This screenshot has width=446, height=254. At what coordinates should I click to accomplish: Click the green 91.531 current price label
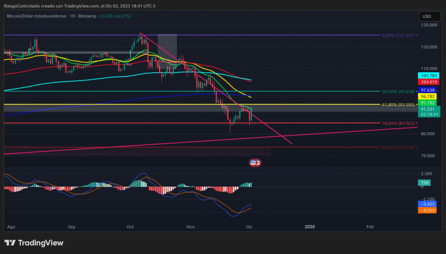click(426, 110)
